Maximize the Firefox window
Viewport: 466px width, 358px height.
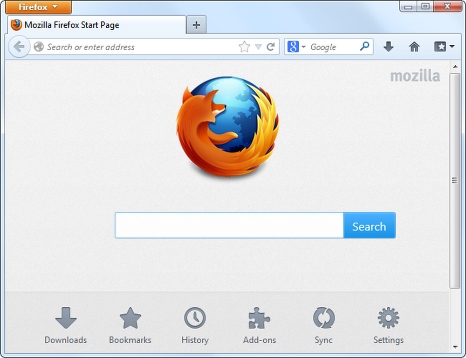point(425,6)
